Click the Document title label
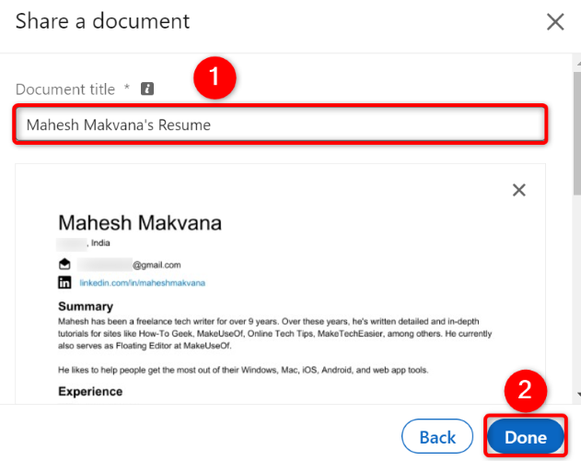The height and width of the screenshot is (461, 581). tap(65, 89)
